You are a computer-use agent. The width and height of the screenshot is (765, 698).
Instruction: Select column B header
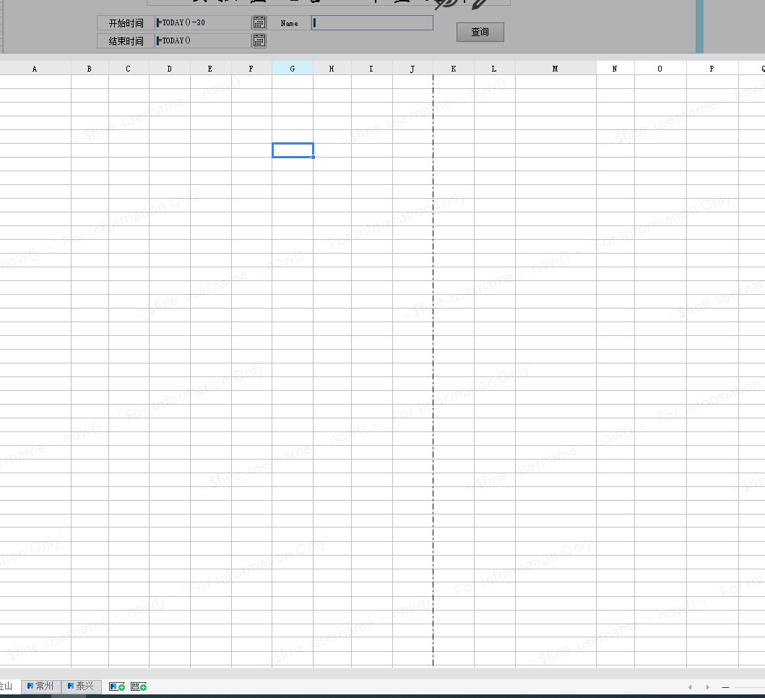tap(90, 69)
